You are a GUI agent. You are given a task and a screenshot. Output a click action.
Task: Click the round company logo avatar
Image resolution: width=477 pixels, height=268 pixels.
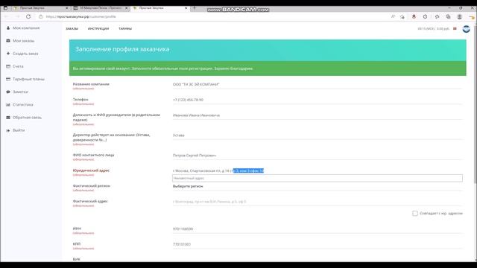[466, 29]
